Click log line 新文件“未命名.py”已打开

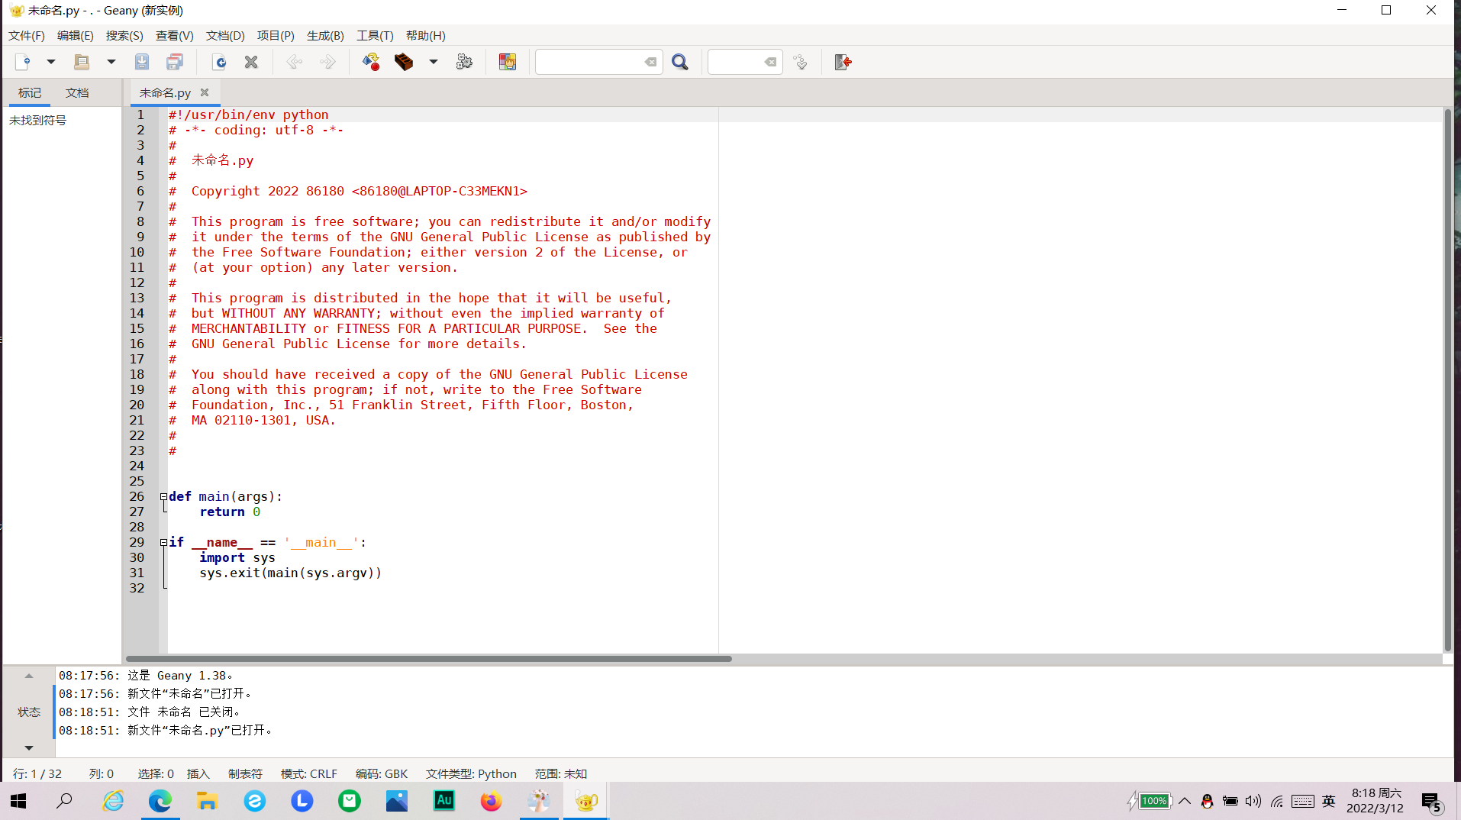(x=166, y=731)
